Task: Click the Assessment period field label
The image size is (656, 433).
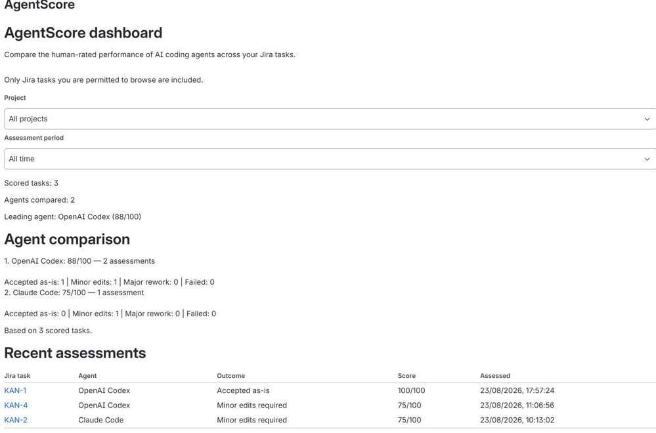Action: [x=34, y=138]
